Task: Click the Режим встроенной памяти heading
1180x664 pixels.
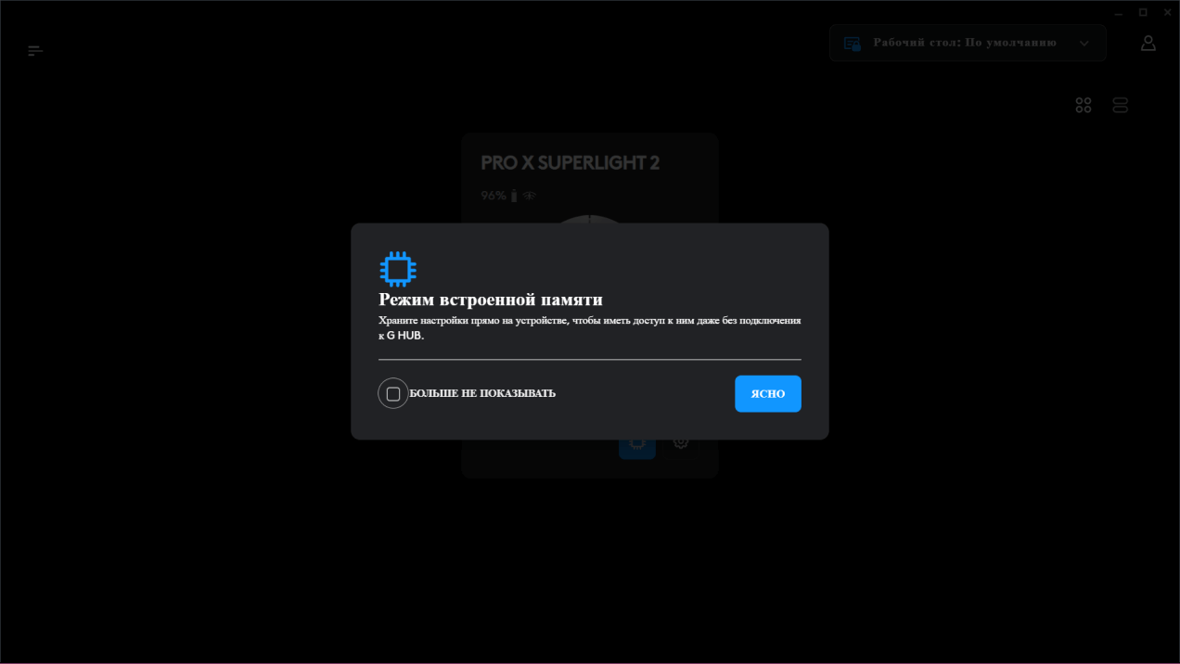Action: (x=491, y=300)
